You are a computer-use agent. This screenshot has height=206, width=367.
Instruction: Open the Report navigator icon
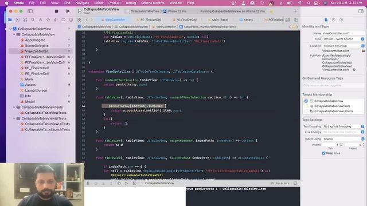pyautogui.click(x=71, y=20)
